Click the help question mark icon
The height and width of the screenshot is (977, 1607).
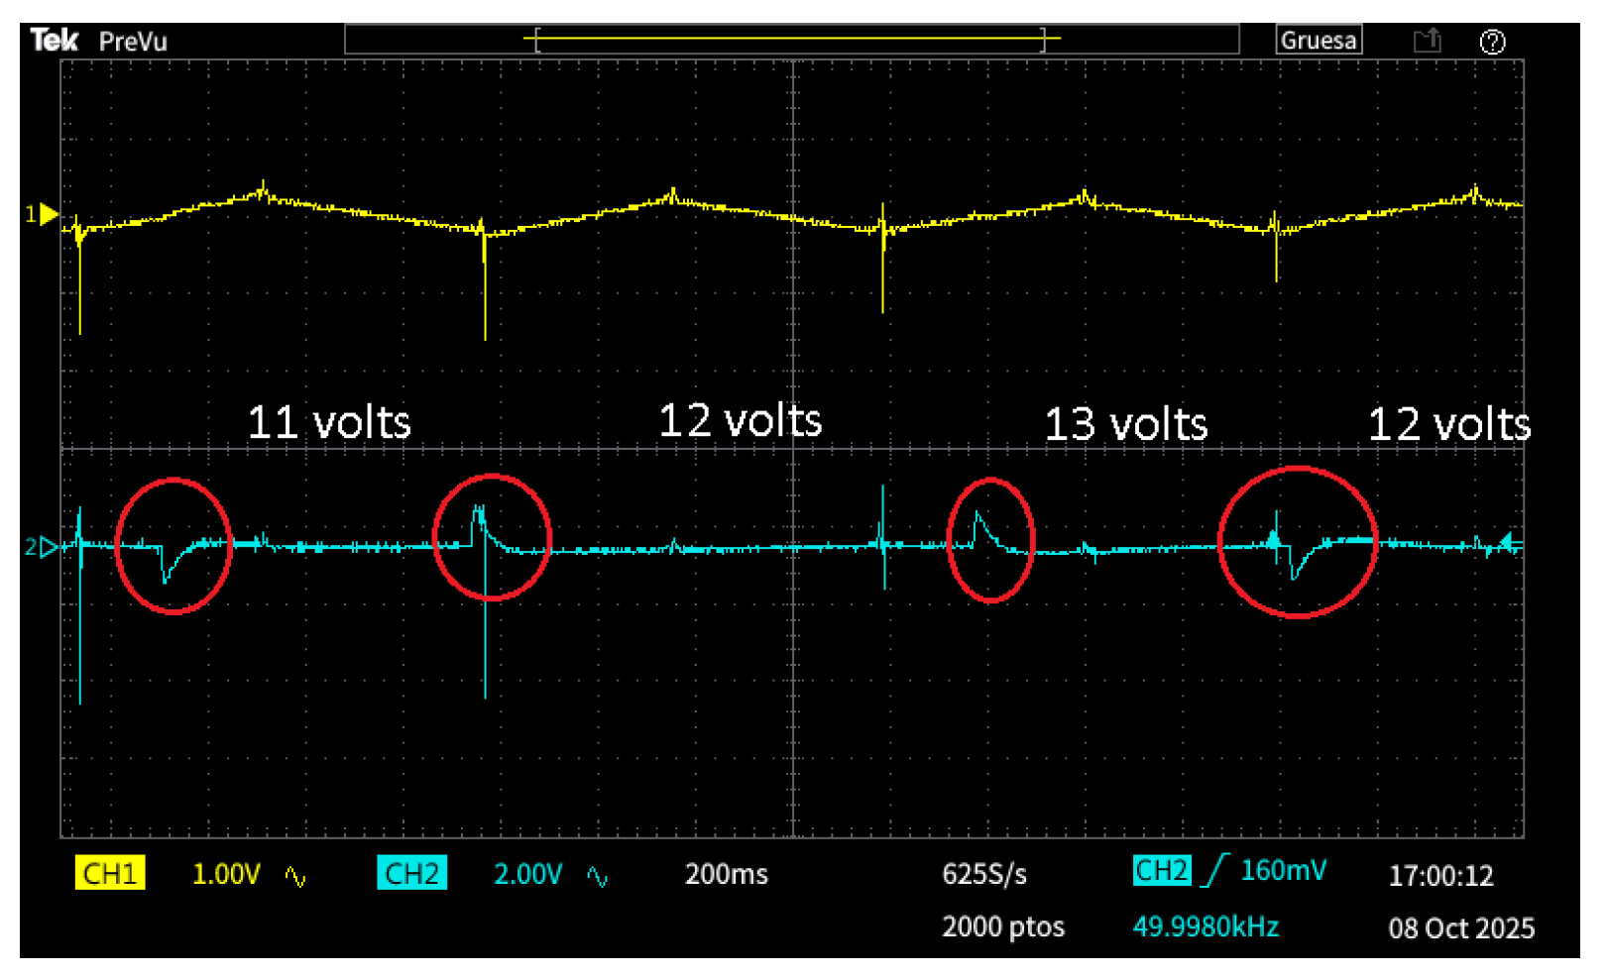click(x=1492, y=42)
